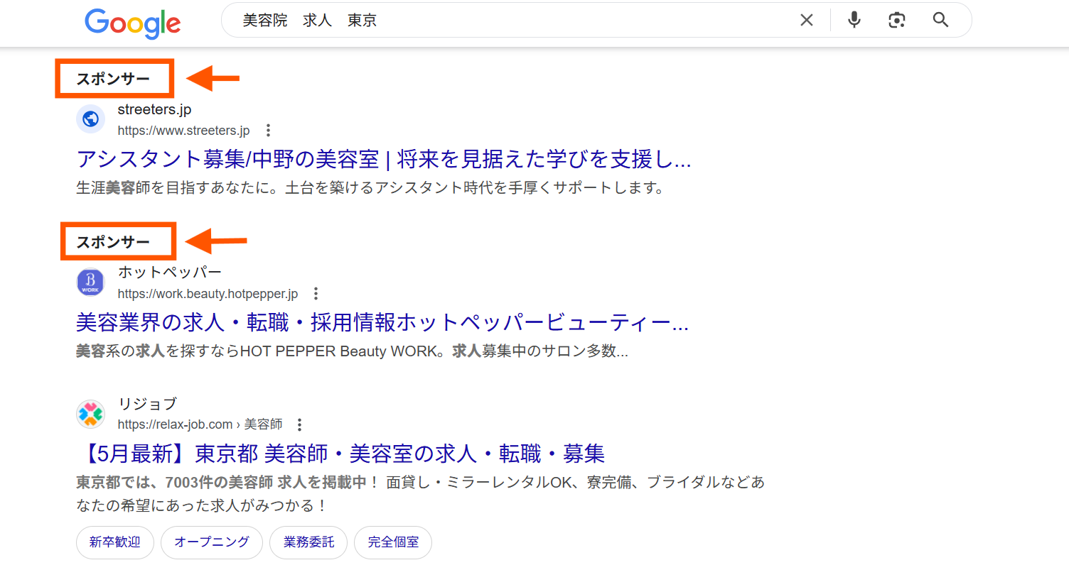Viewport: 1069px width, 565px height.
Task: Open three-dot menu beside relax-job.com URL
Action: pyautogui.click(x=300, y=425)
